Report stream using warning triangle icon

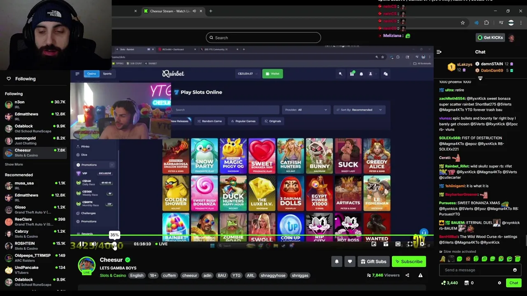[420, 275]
